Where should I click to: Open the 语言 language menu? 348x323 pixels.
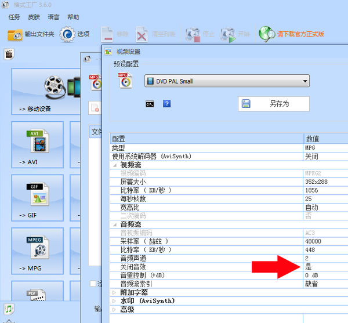coord(53,17)
